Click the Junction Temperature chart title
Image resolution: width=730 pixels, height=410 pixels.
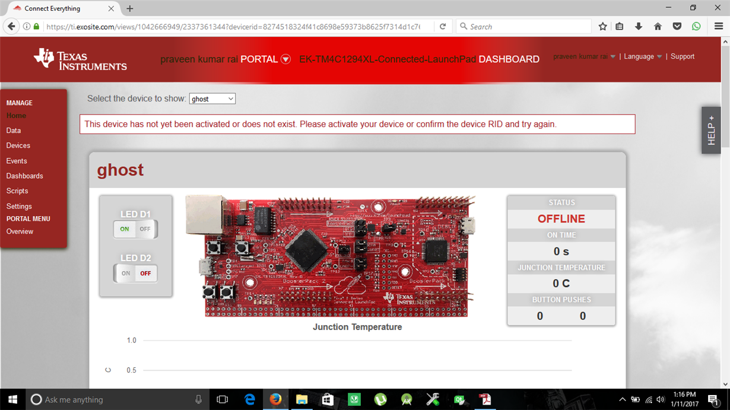pos(357,327)
